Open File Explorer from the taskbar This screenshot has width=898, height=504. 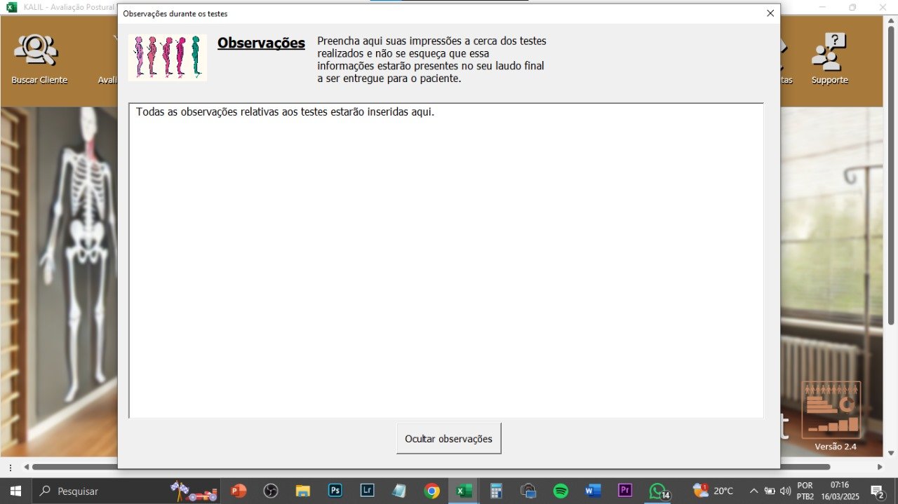click(x=302, y=491)
